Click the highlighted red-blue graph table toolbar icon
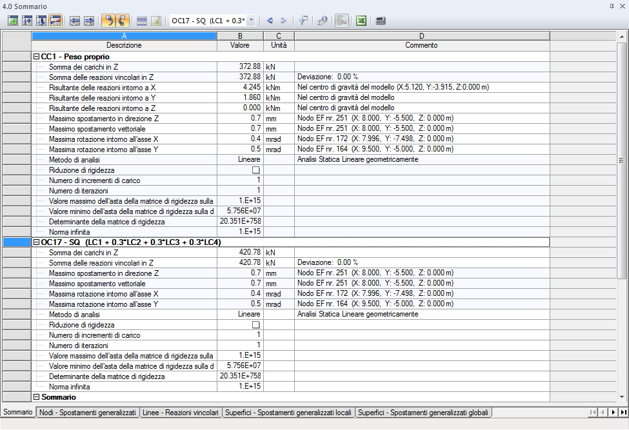 point(55,21)
